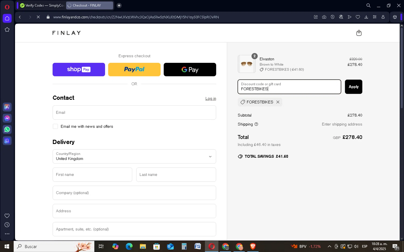The width and height of the screenshot is (404, 252).
Task: Open Messenger in Opera sidebar
Action: (x=7, y=118)
